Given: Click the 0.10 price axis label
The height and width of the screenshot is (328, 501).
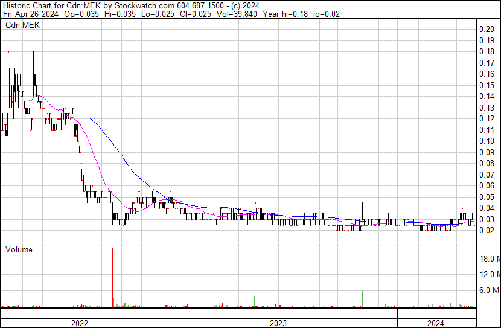Looking at the screenshot, I should coord(487,141).
